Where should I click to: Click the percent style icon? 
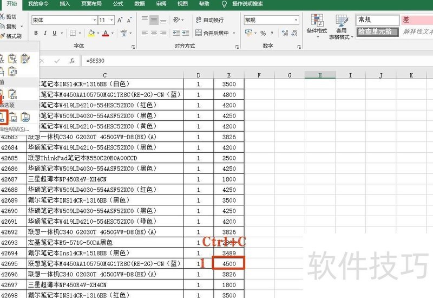tap(263, 33)
